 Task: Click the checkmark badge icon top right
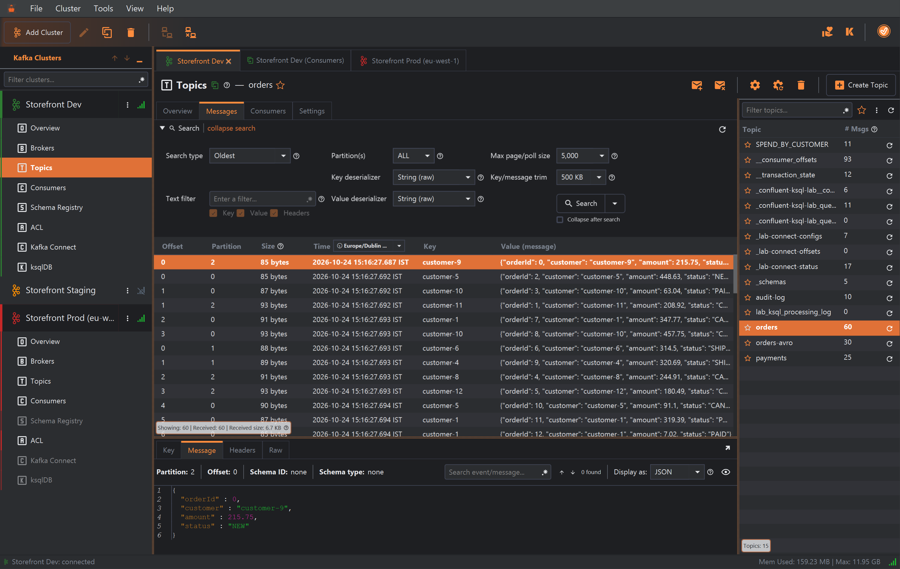point(884,31)
